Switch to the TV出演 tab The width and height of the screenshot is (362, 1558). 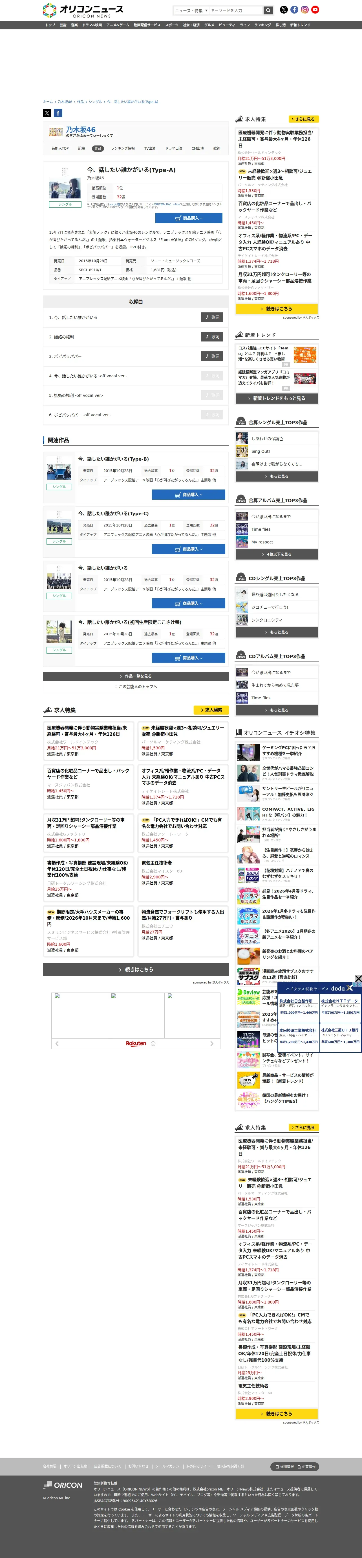[x=150, y=148]
